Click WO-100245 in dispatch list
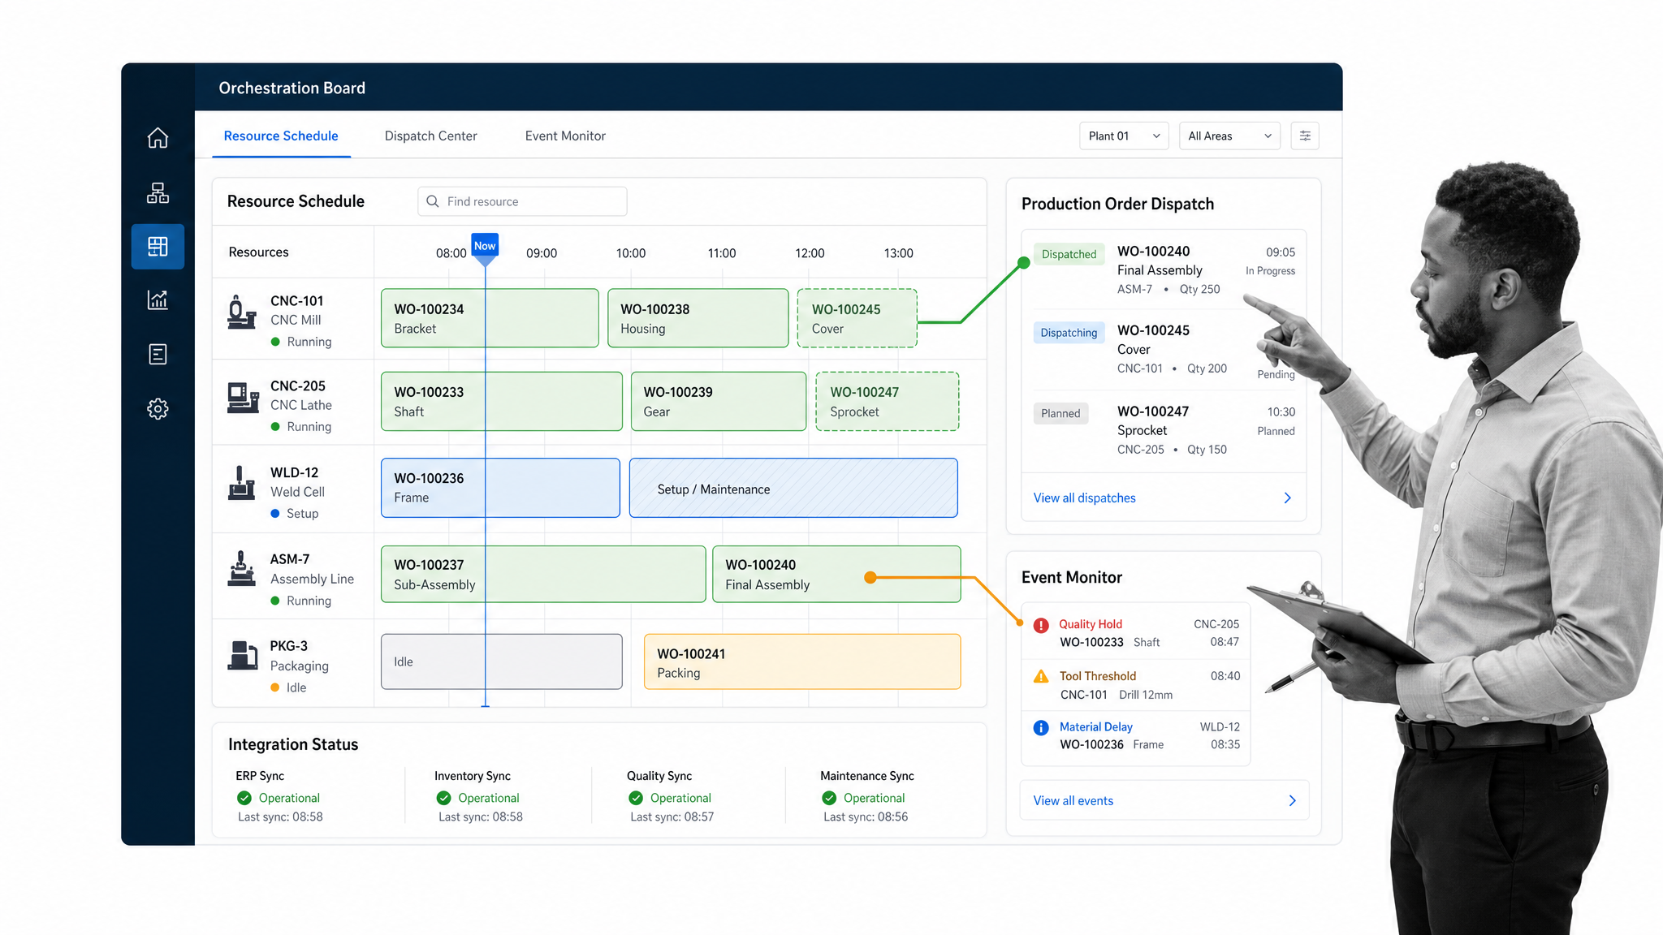This screenshot has width=1663, height=935. click(x=1153, y=330)
